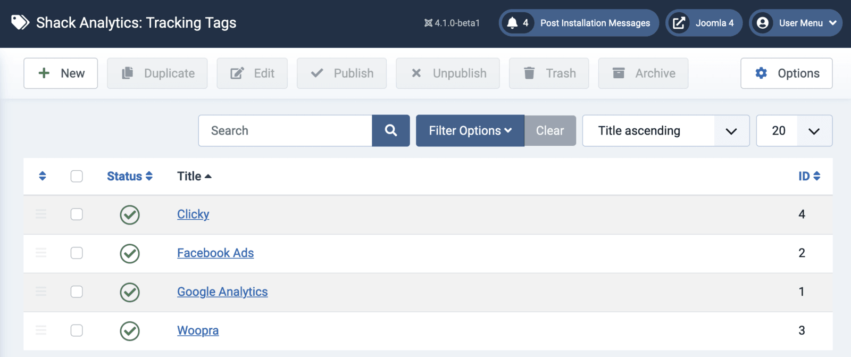851x357 pixels.
Task: Sort the table by Status column
Action: [130, 176]
